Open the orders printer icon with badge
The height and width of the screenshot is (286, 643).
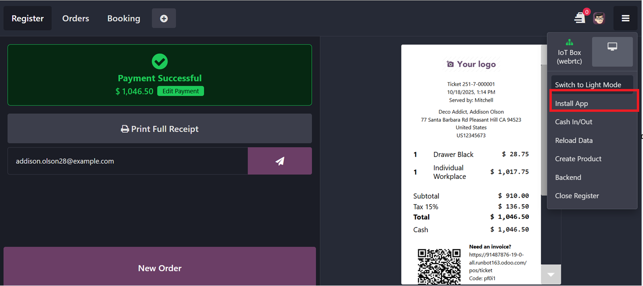(580, 18)
